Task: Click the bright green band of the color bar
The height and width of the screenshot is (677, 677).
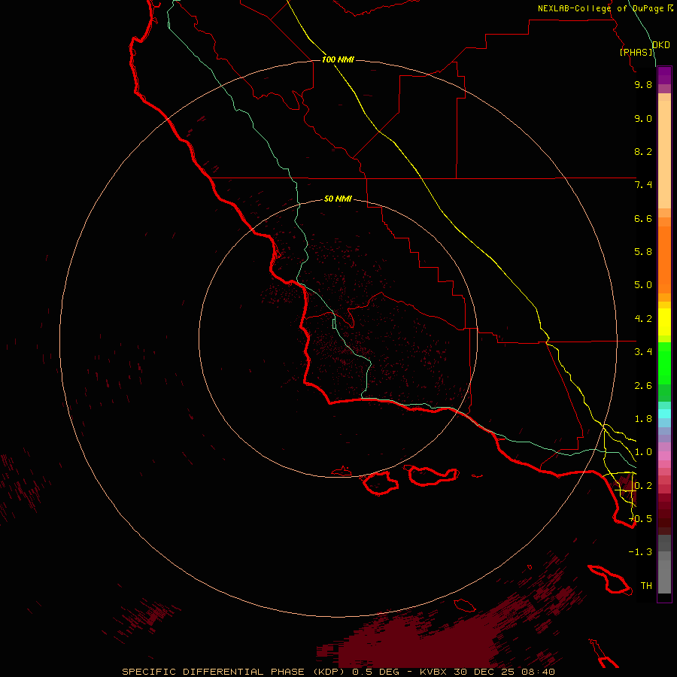Action: [x=664, y=363]
